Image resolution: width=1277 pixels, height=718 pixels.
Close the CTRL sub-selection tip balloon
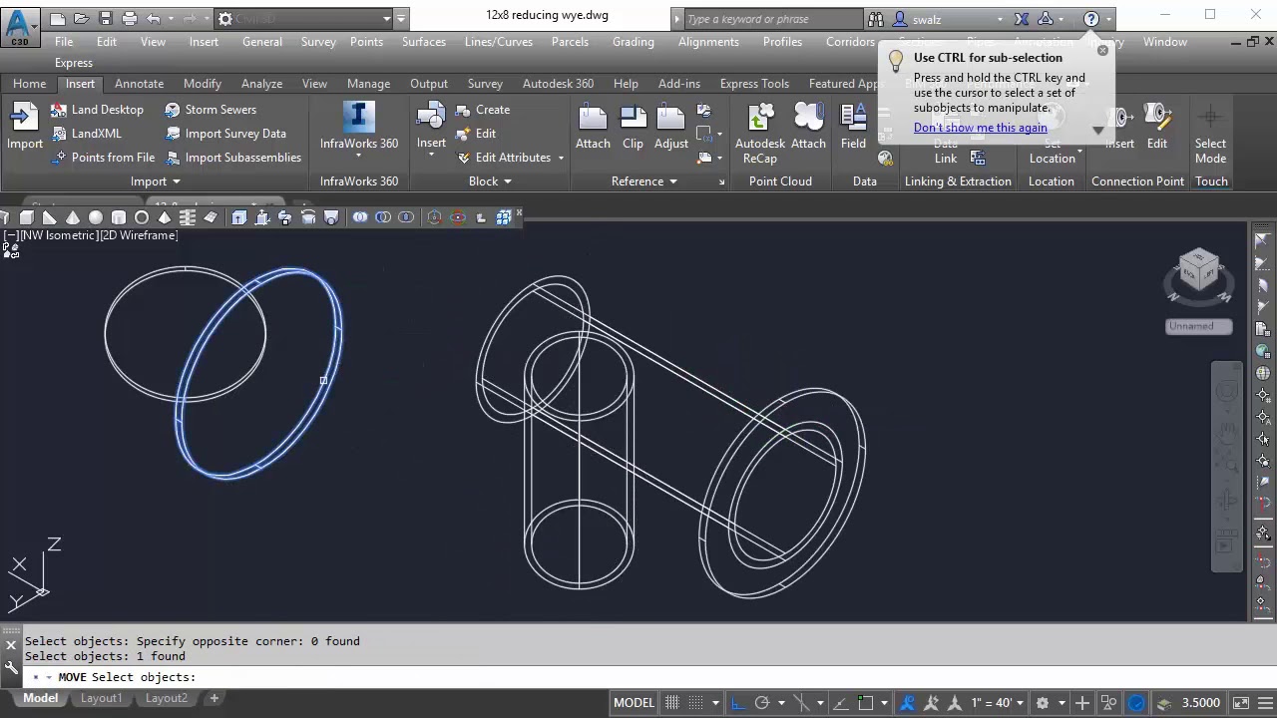tap(1102, 50)
